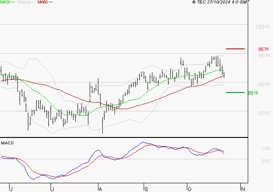The width and height of the screenshot is (273, 192).
Task: Click the O month label on time axis
Action: (189, 189)
